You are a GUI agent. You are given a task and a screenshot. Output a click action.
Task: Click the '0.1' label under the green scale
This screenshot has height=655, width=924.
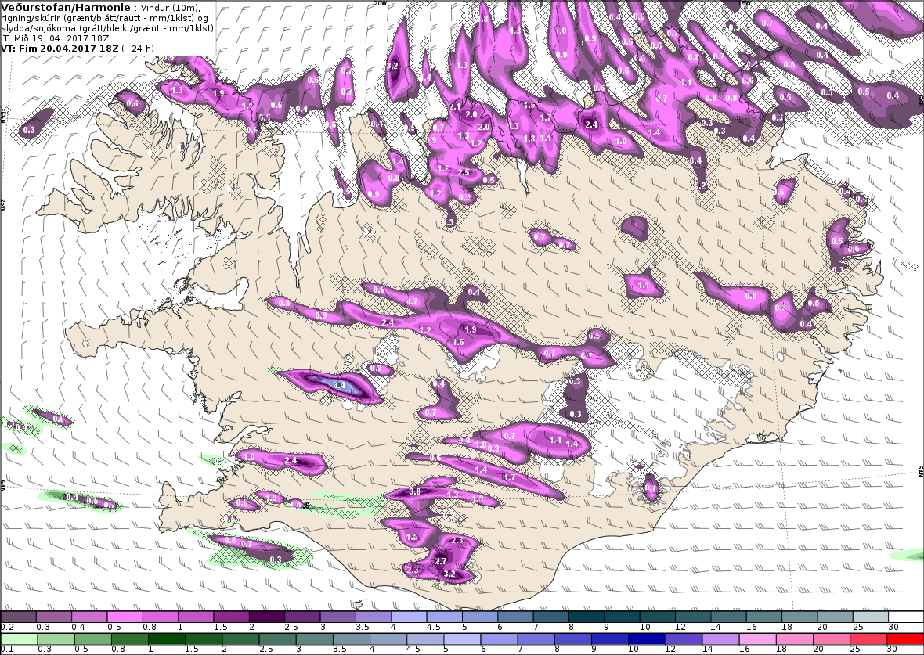coord(8,649)
